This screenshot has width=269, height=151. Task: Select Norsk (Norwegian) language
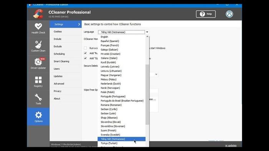(x=122, y=88)
